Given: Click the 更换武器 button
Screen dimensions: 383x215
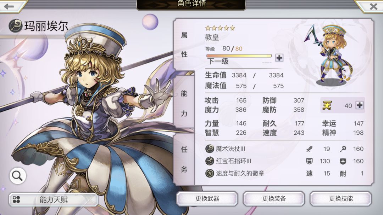Looking at the screenshot, I should [x=207, y=199].
